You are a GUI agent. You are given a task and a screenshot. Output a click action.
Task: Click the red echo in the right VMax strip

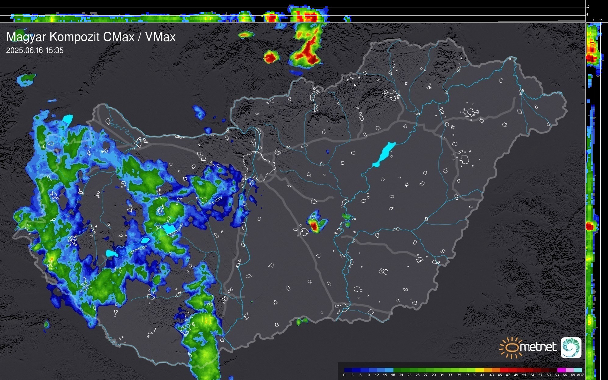click(x=589, y=226)
